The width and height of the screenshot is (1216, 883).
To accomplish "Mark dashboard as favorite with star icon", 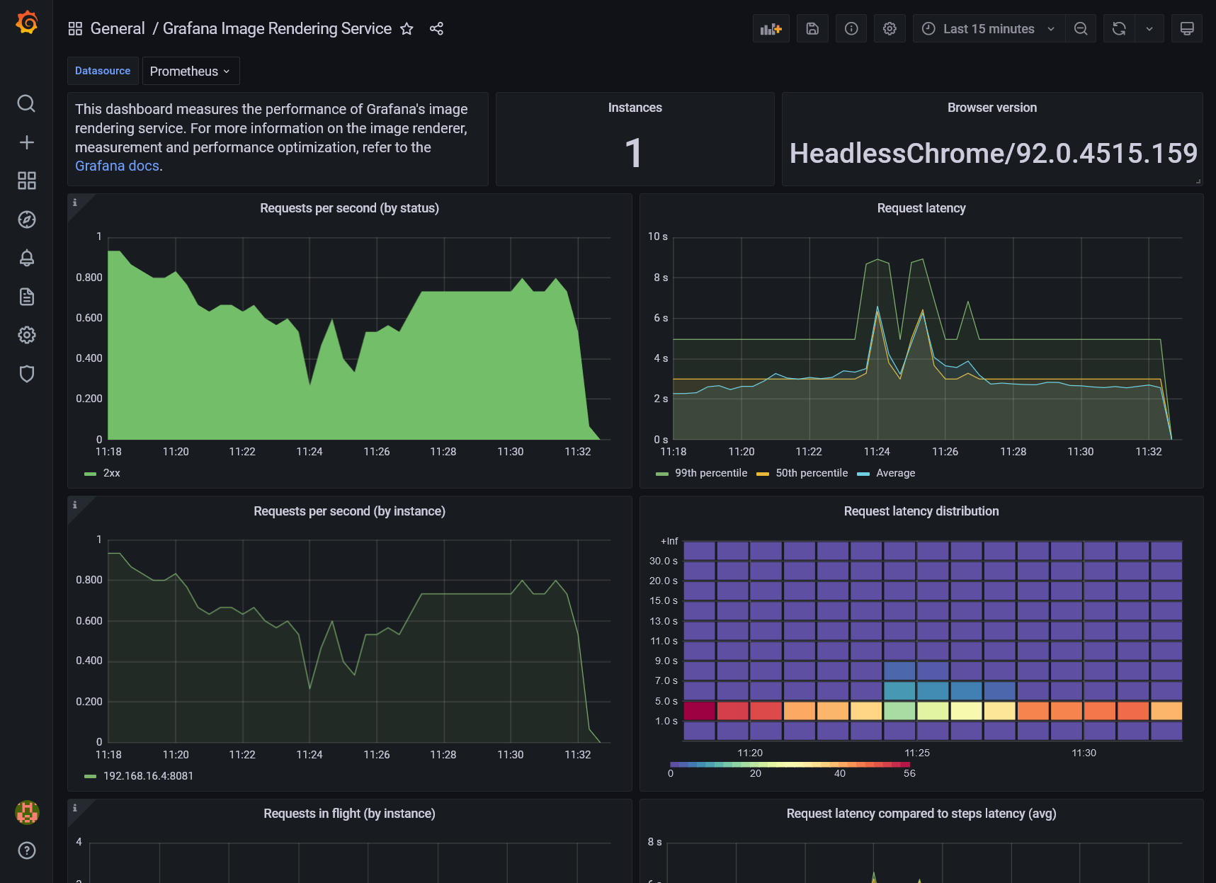I will pos(407,29).
